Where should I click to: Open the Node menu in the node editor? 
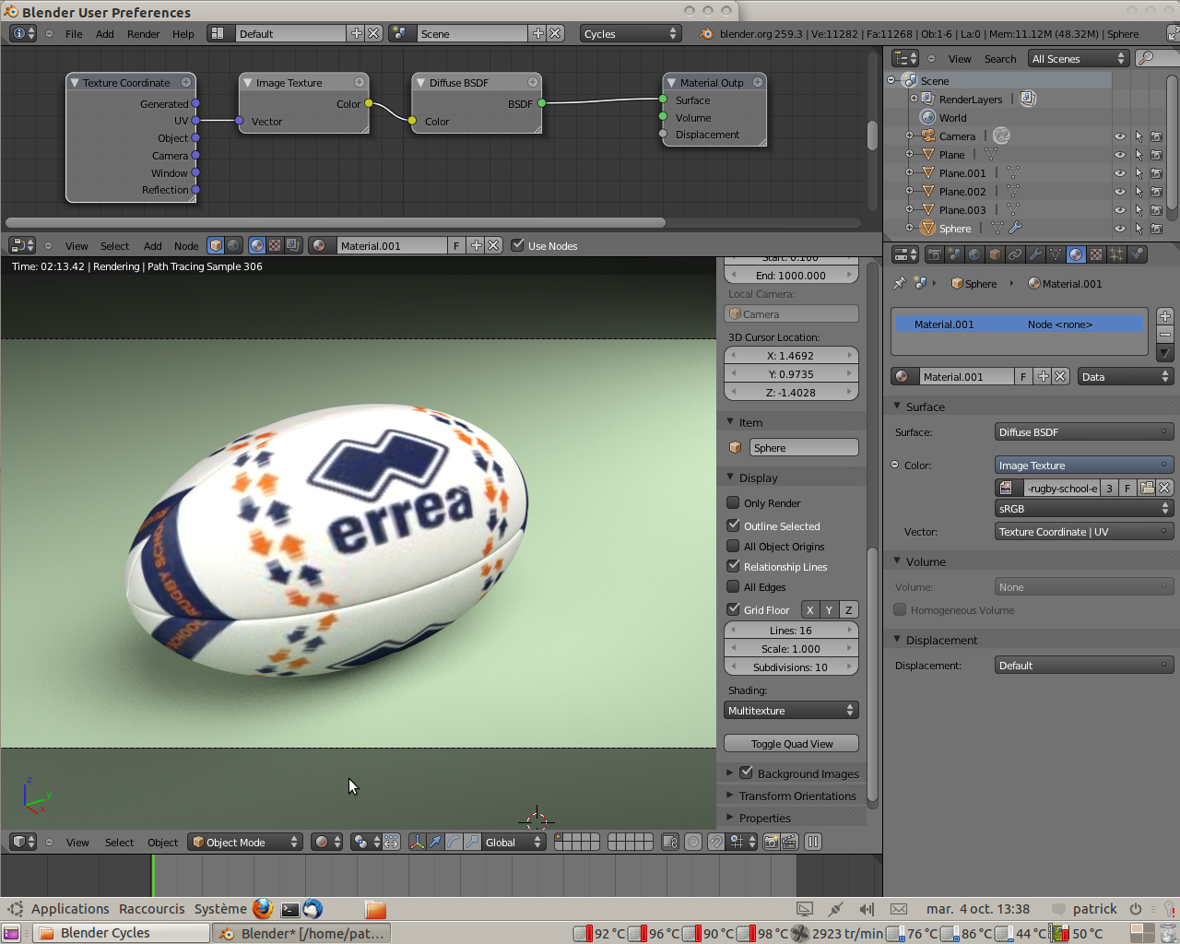pyautogui.click(x=186, y=246)
